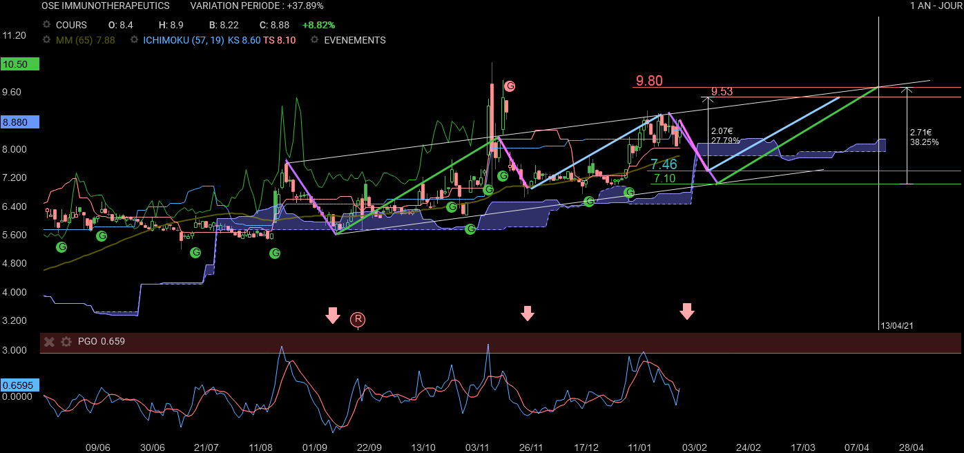Click the +8.82% daily change value
The height and width of the screenshot is (453, 964).
click(318, 25)
